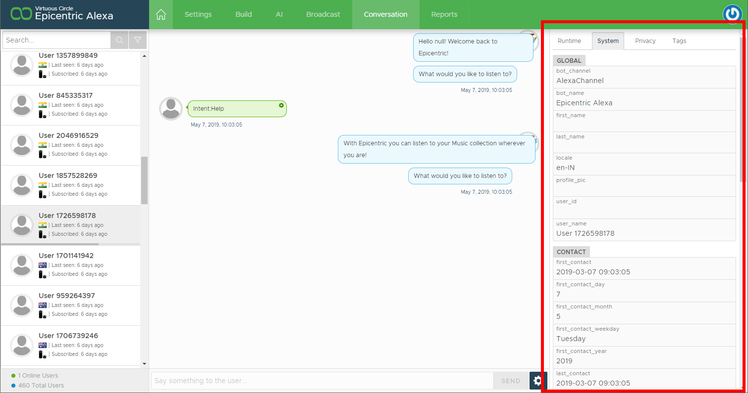Click the user list scroll down arrow
This screenshot has height=393, width=748.
(144, 364)
